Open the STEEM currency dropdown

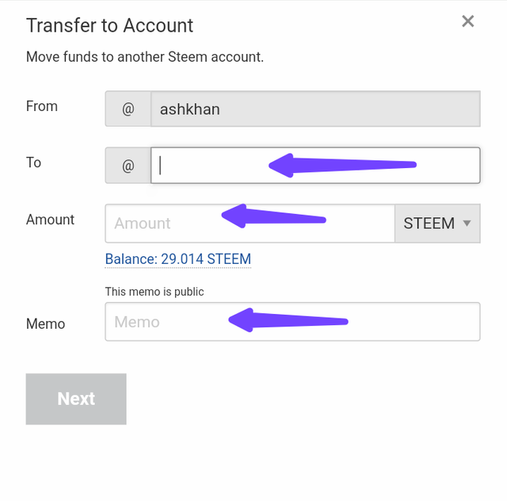[437, 224]
